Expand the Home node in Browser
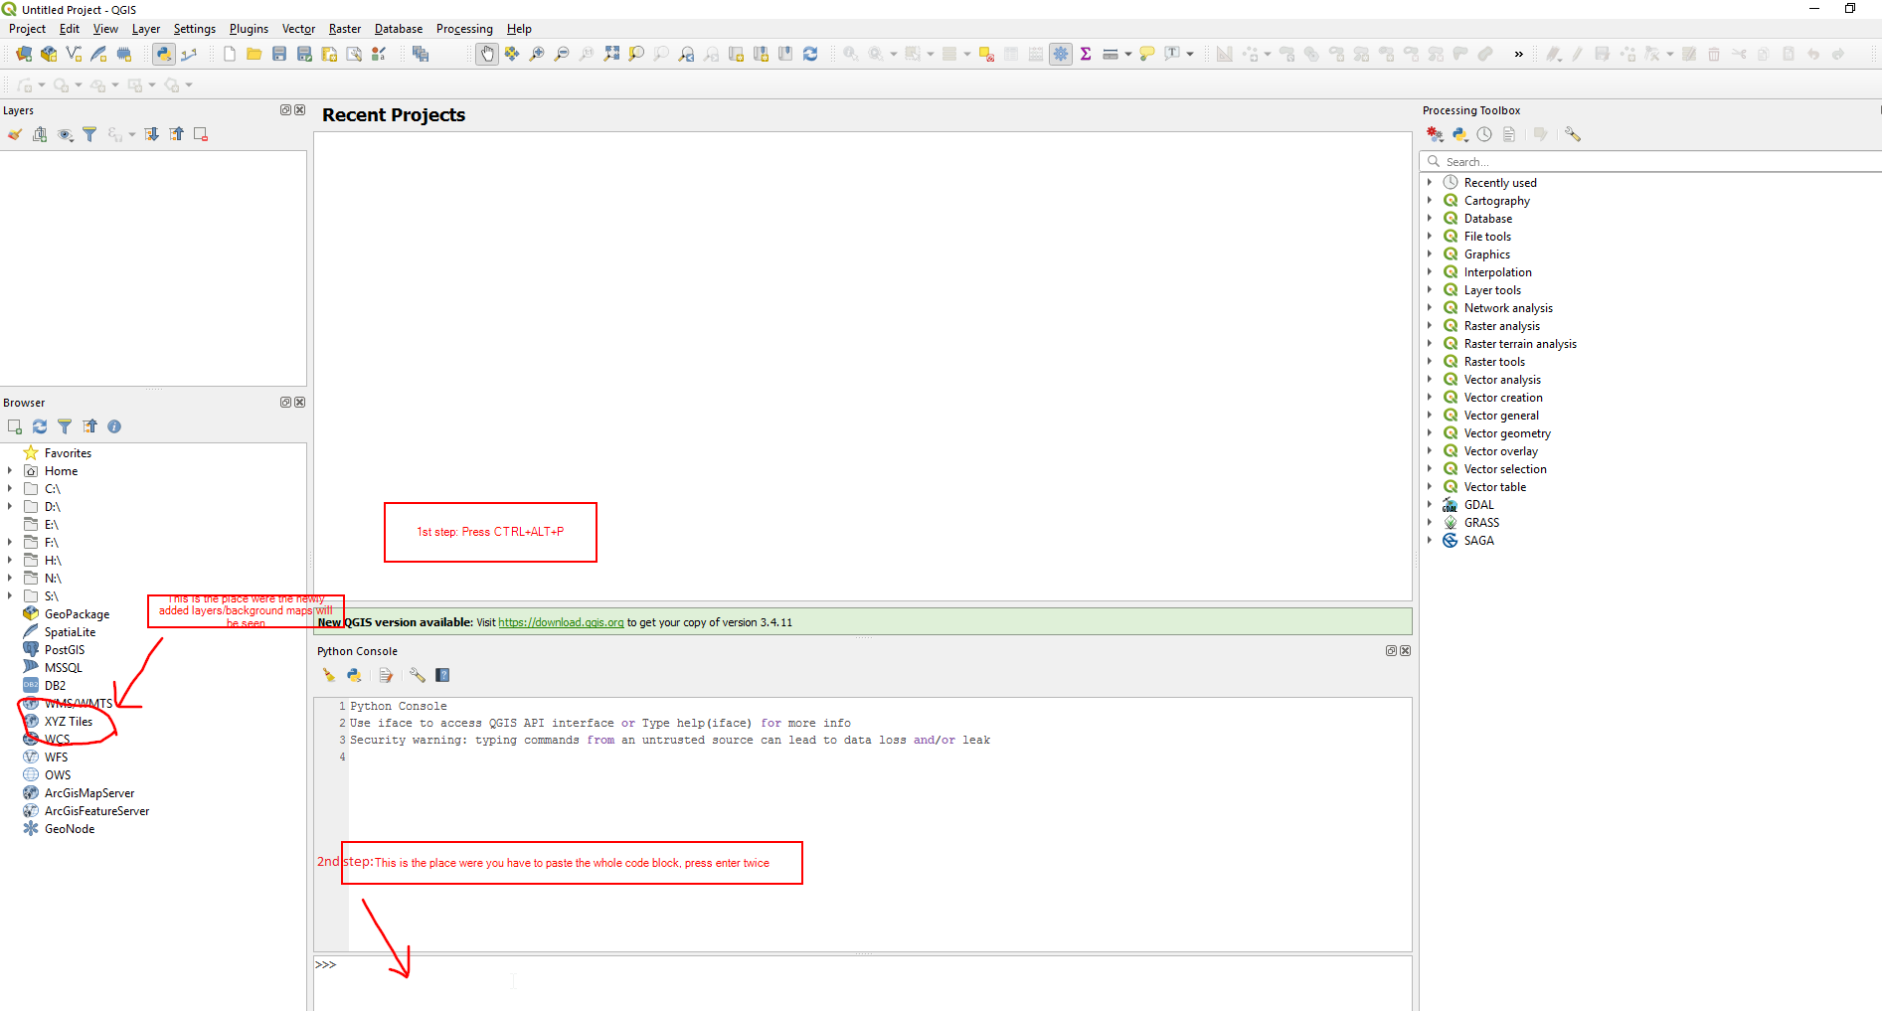The width and height of the screenshot is (1882, 1011). (10, 471)
